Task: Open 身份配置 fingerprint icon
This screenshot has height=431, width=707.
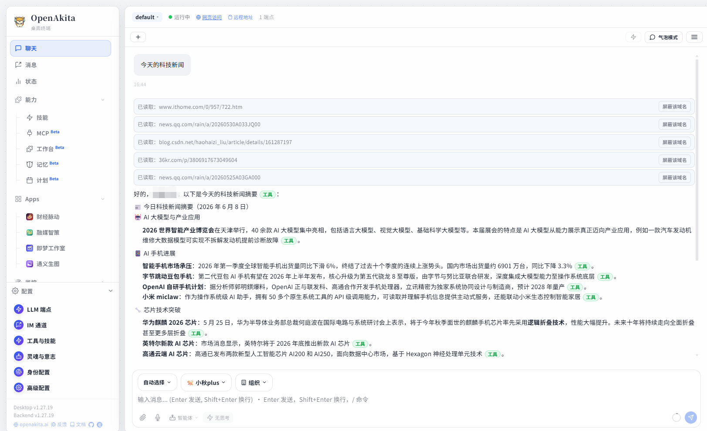Action: coord(19,372)
